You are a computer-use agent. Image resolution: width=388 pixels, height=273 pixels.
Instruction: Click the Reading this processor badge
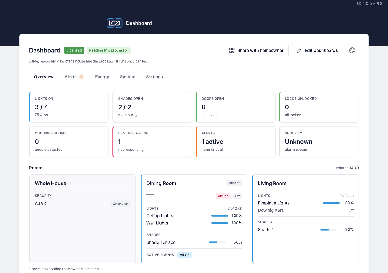point(109,50)
